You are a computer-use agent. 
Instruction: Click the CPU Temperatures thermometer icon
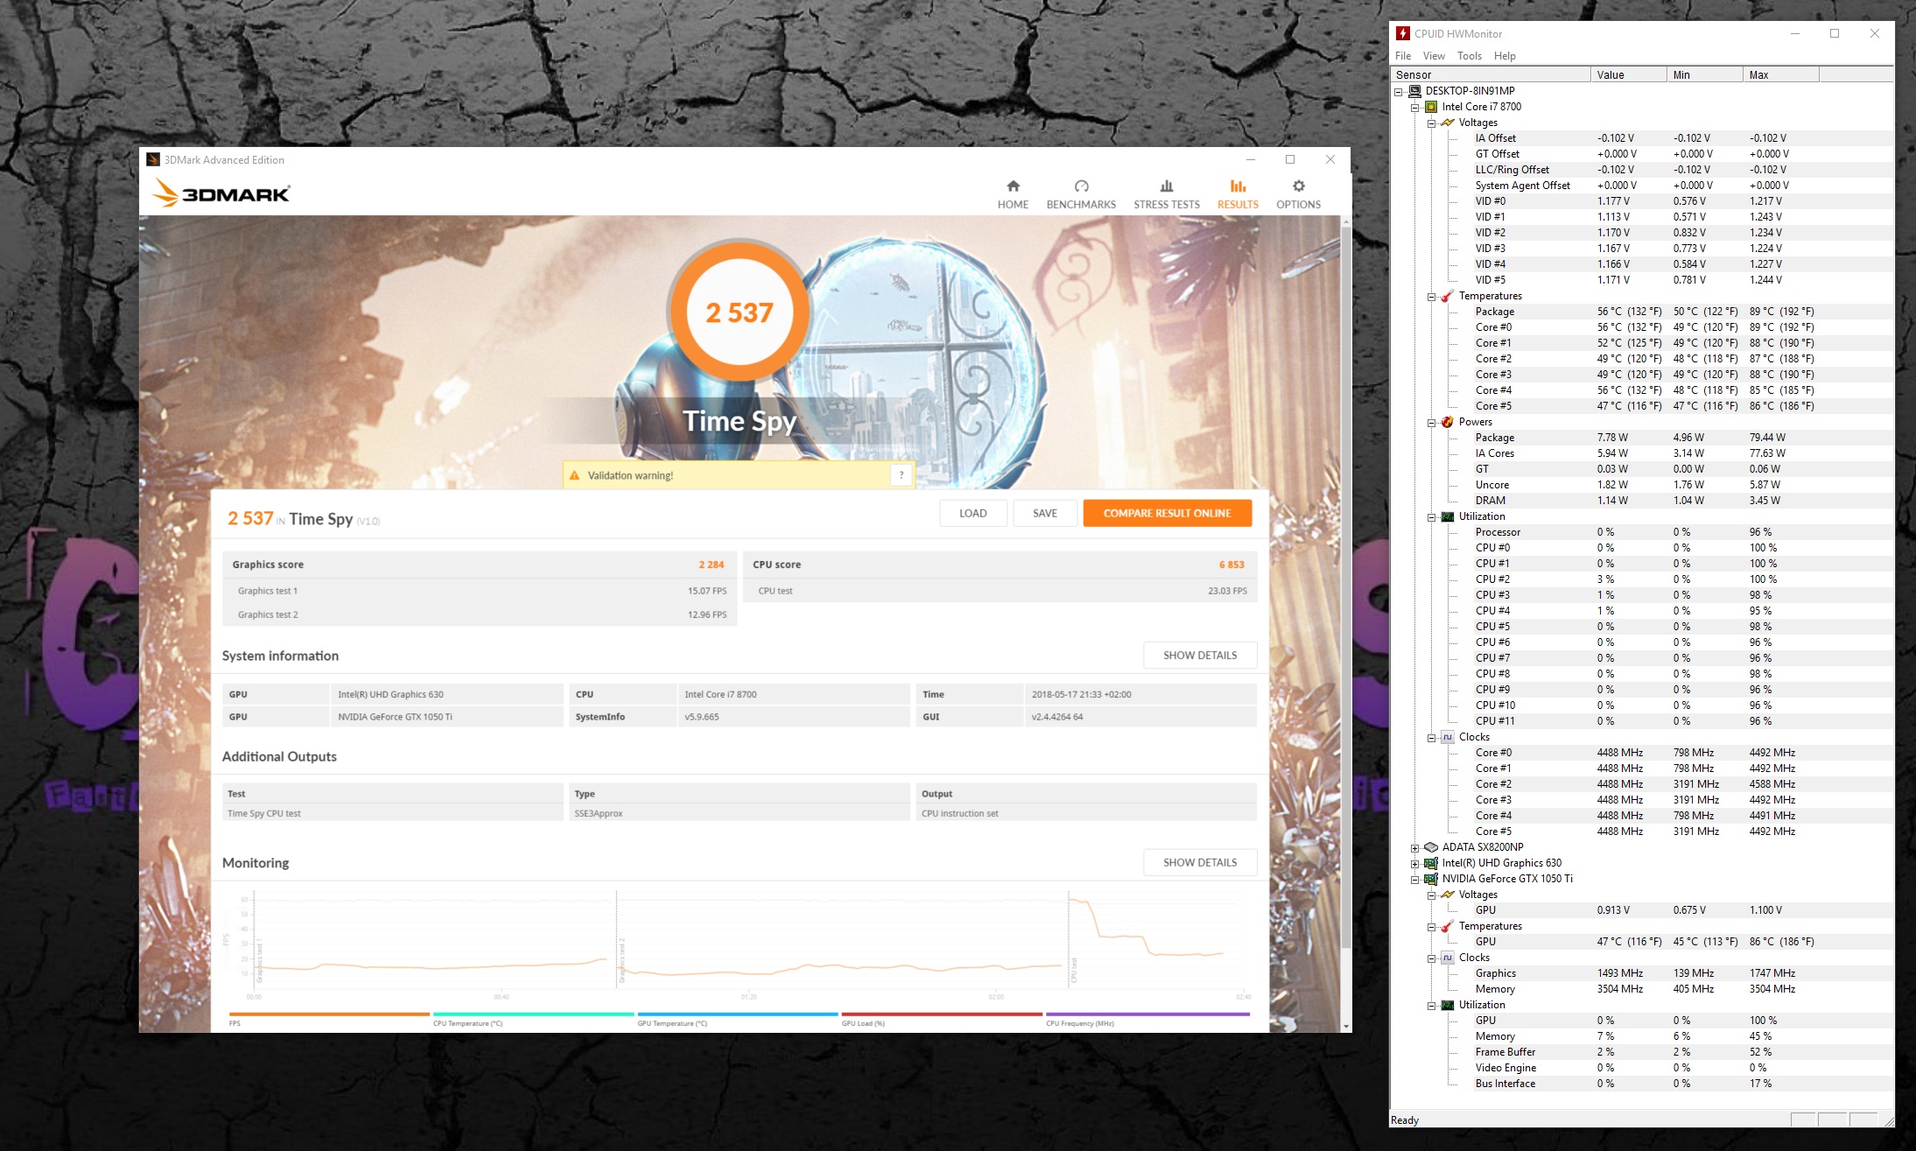tap(1448, 296)
